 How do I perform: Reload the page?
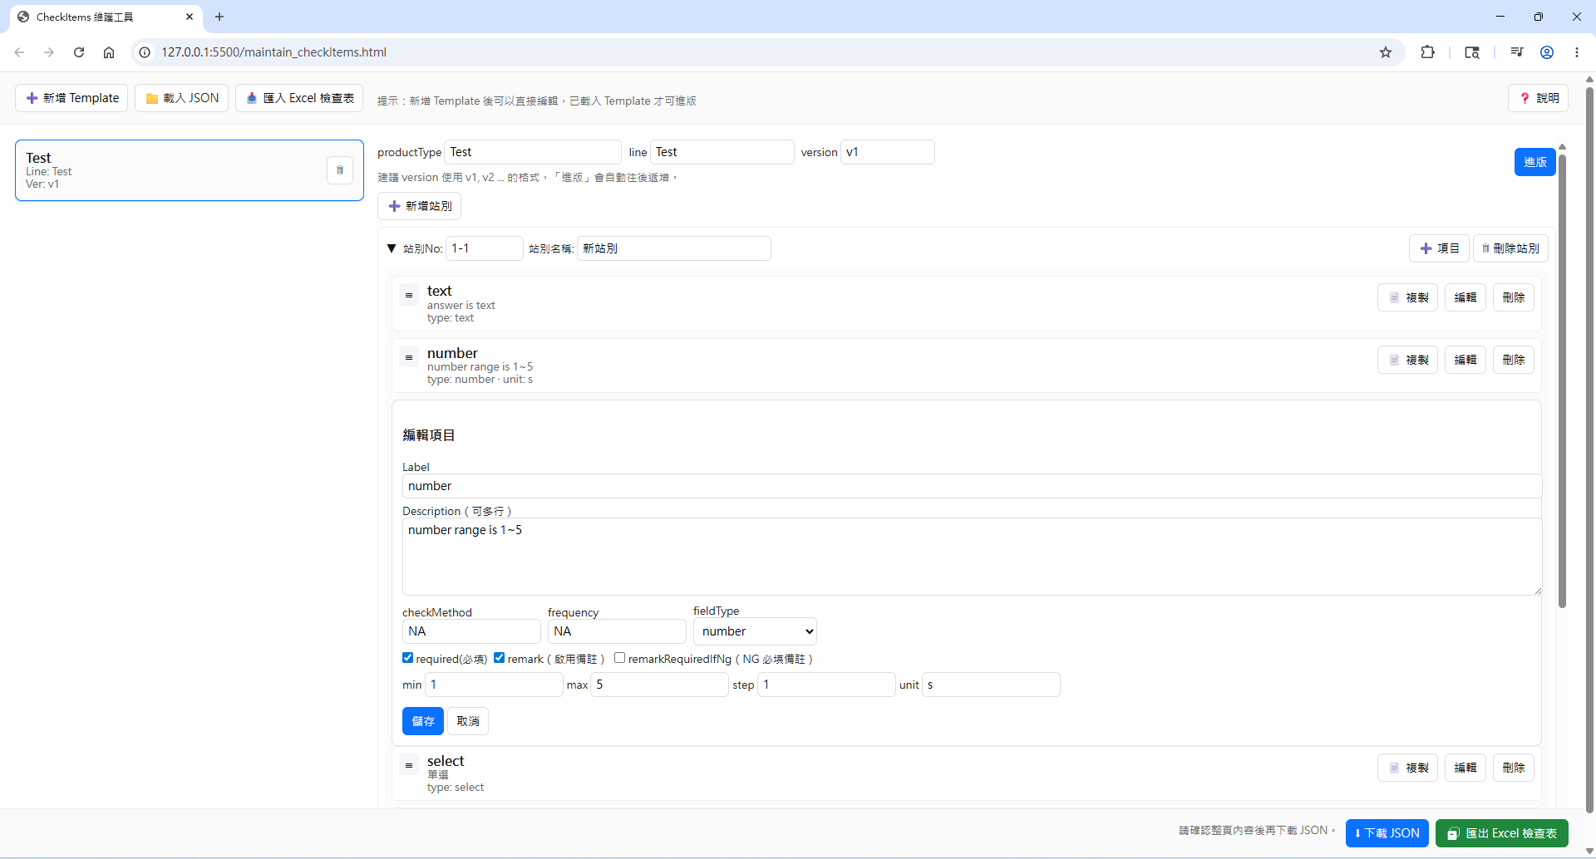[x=79, y=52]
